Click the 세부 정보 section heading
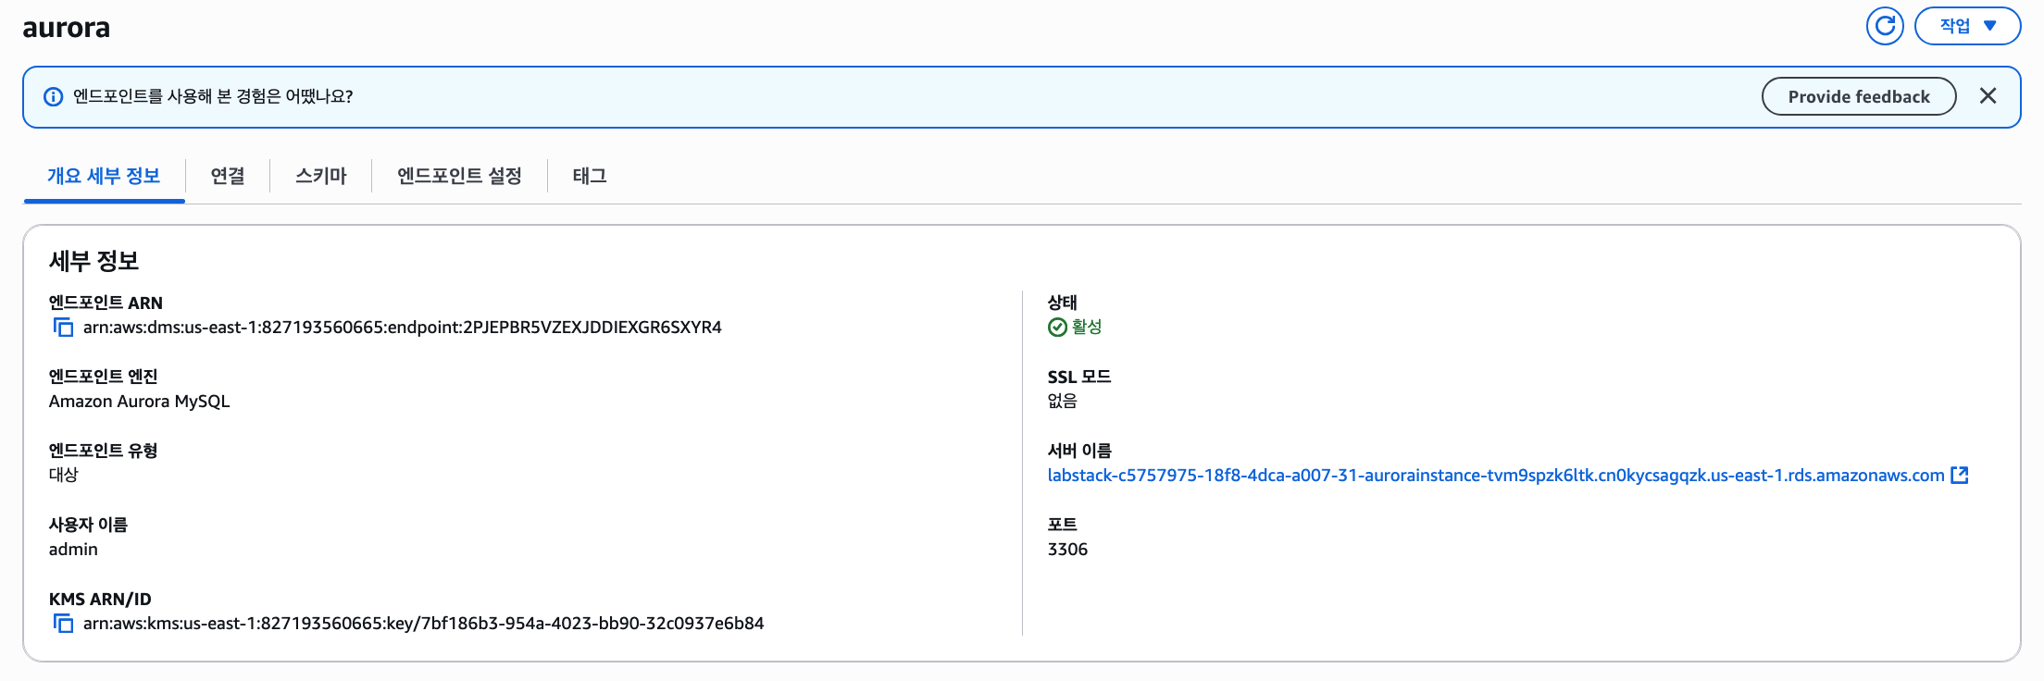Screen dimensions: 2044x681 93,261
